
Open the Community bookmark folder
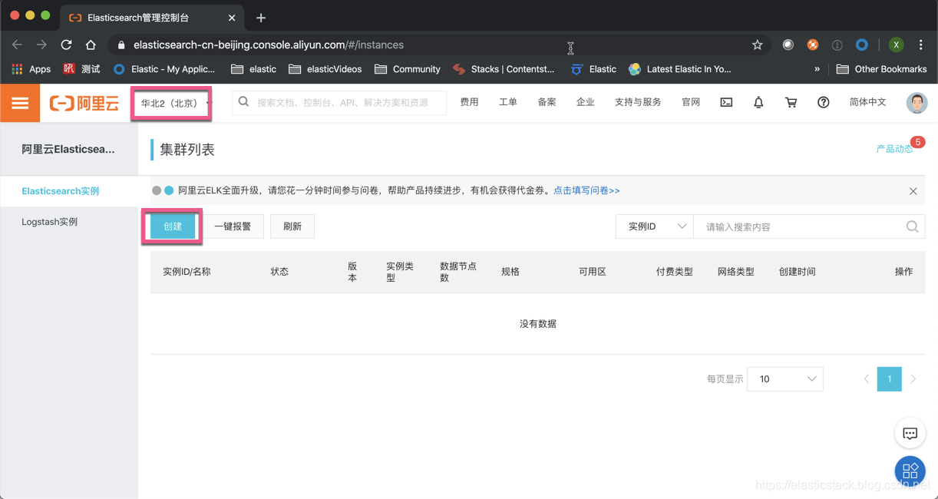[x=407, y=69]
